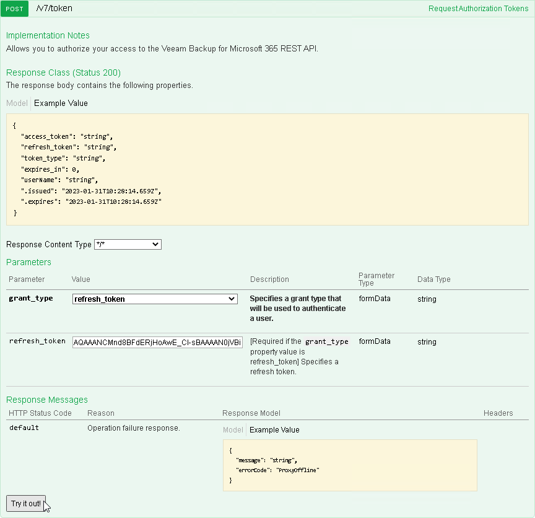Click the response class example JSON box
The height and width of the screenshot is (518, 535).
(267, 169)
